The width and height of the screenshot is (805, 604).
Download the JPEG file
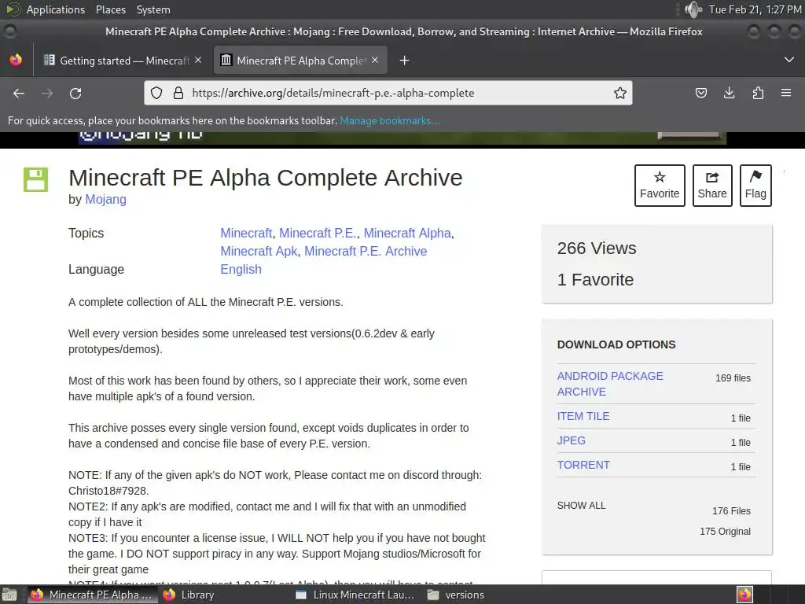click(x=571, y=440)
